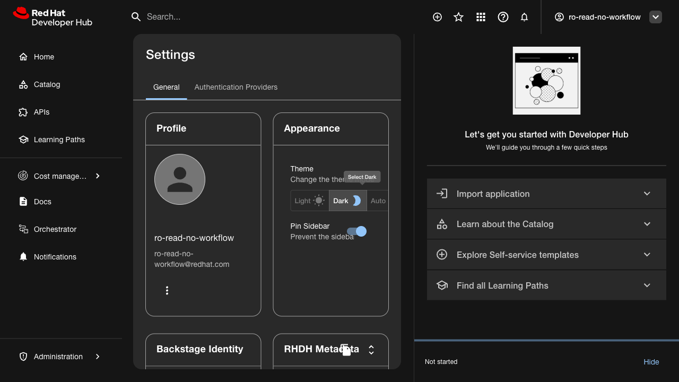679x382 pixels.
Task: Expand the Import application step
Action: 546,194
